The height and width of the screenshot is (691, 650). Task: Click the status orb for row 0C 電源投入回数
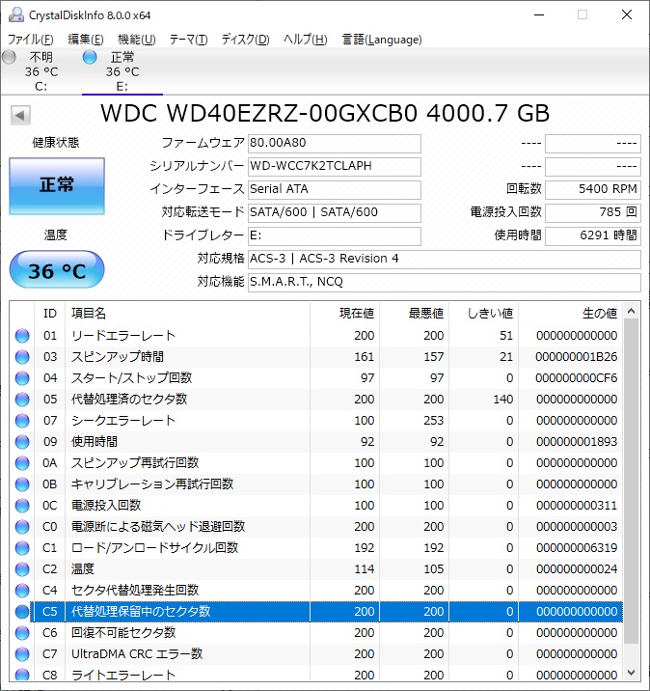(x=22, y=506)
